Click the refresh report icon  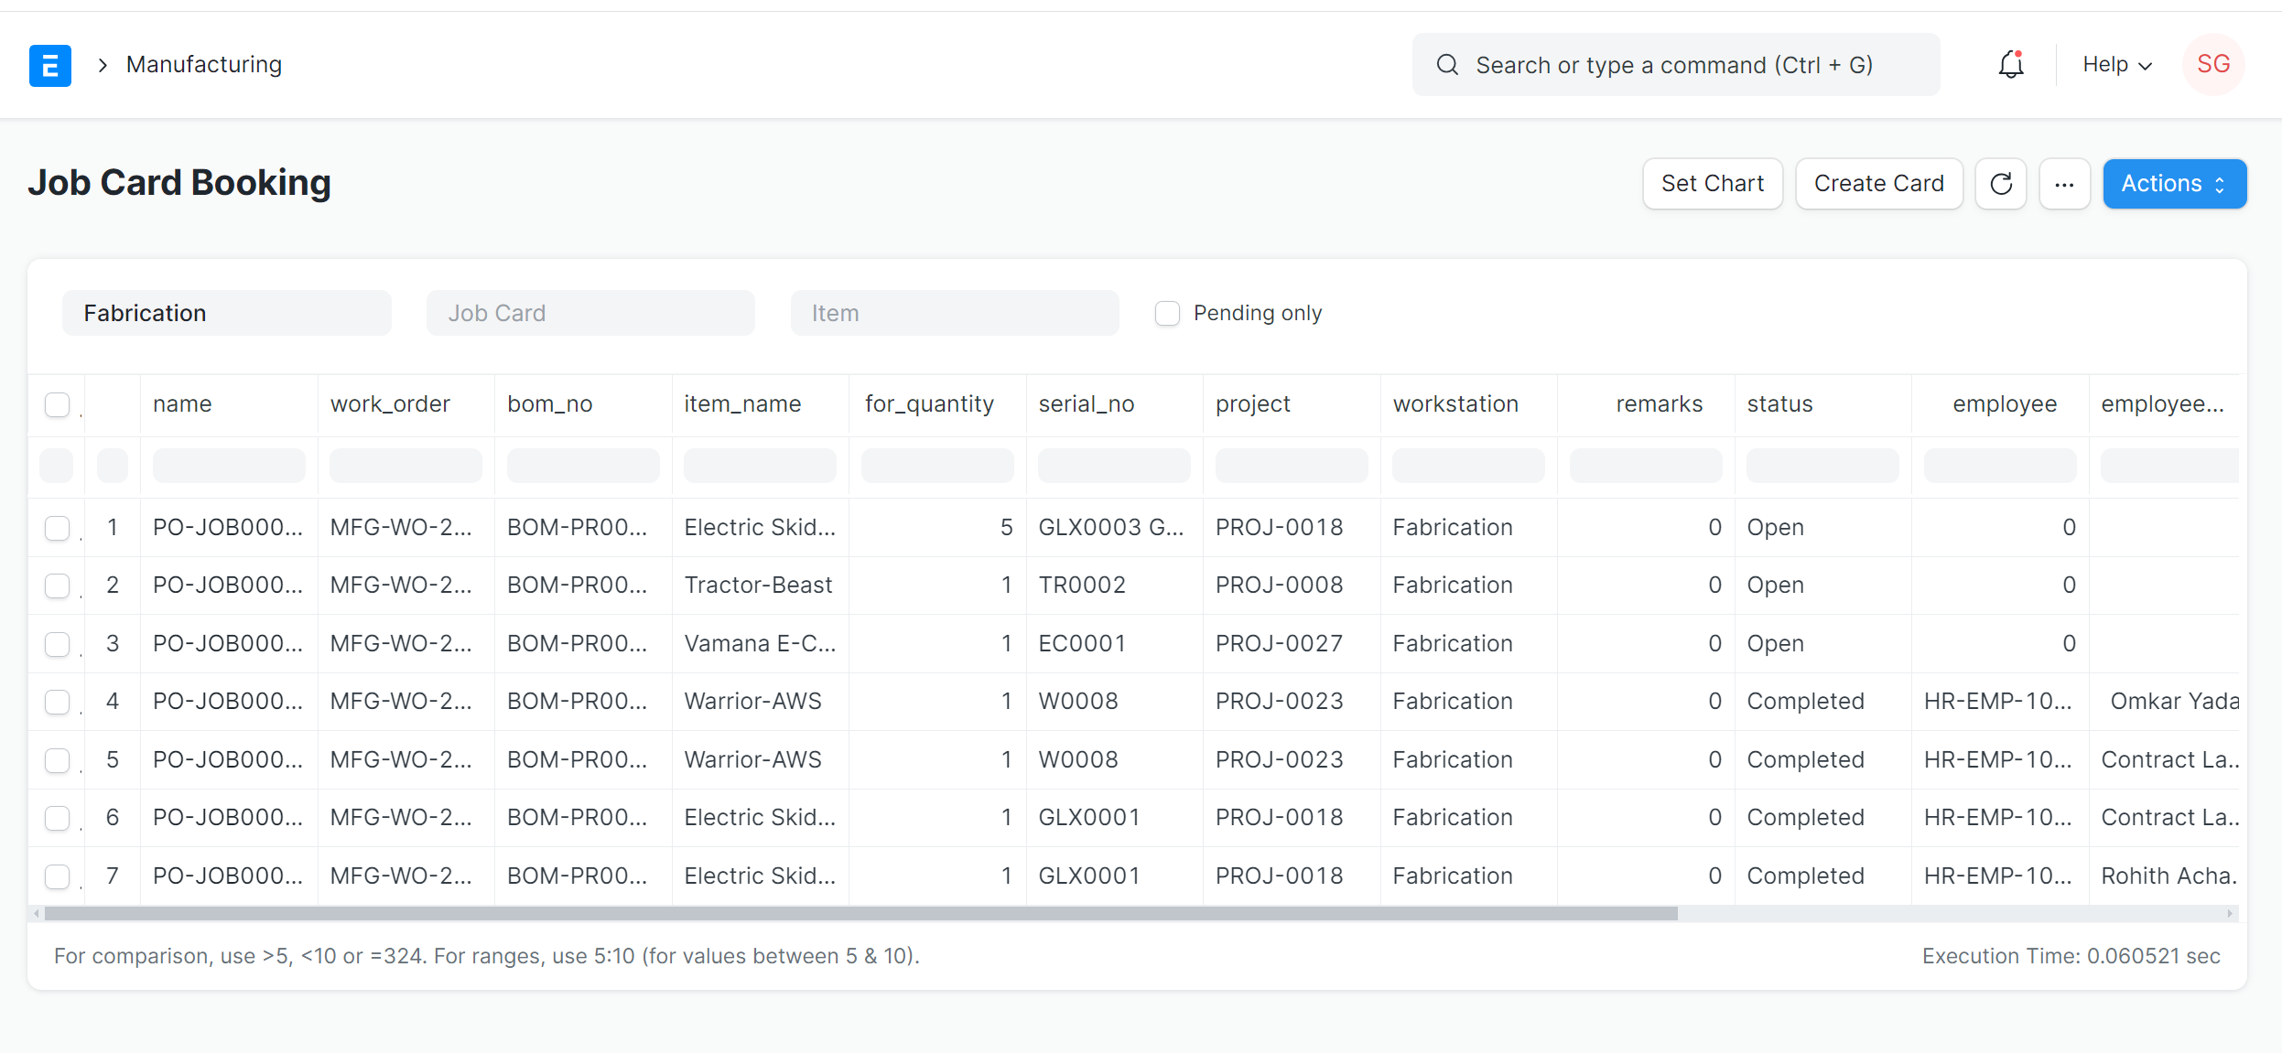point(2000,184)
